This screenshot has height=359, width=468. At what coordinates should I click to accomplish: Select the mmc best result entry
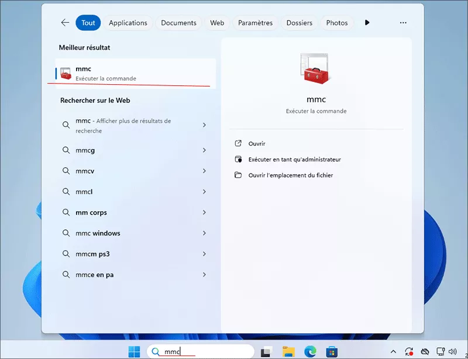[136, 73]
